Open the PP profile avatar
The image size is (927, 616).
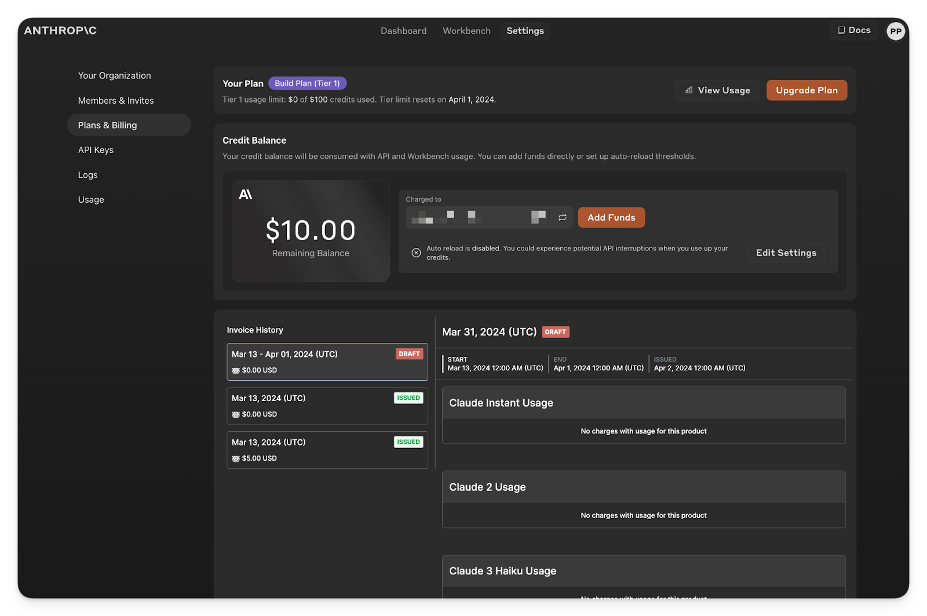(896, 31)
